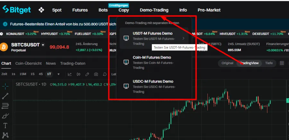
Task: Open the chart indicators icon
Action: [70, 74]
